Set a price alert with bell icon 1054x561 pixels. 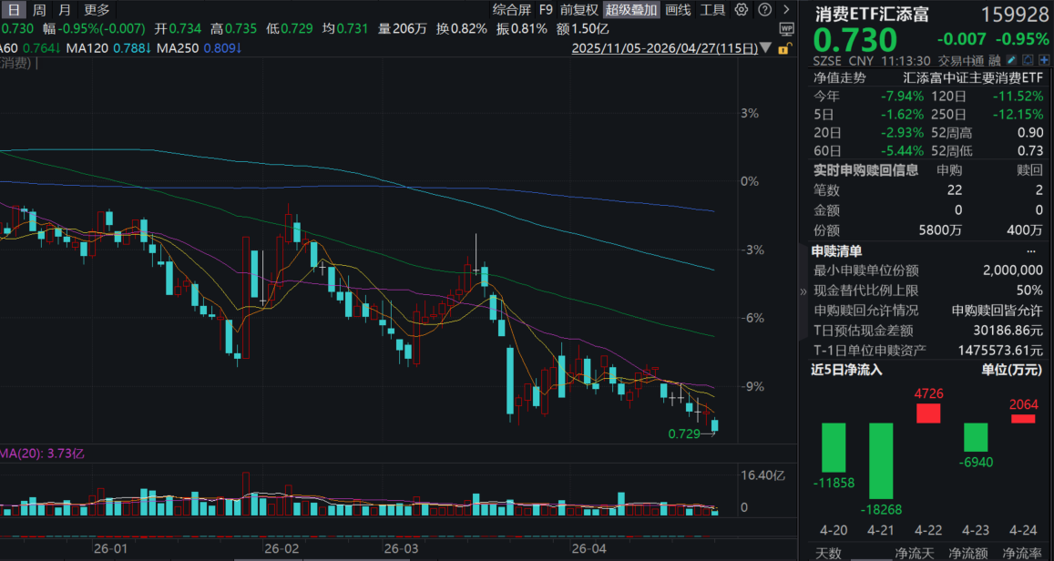(1026, 61)
